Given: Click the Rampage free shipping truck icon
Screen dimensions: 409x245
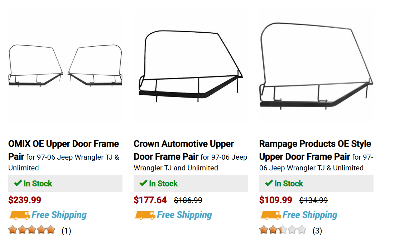Looking at the screenshot, I should pos(270,215).
